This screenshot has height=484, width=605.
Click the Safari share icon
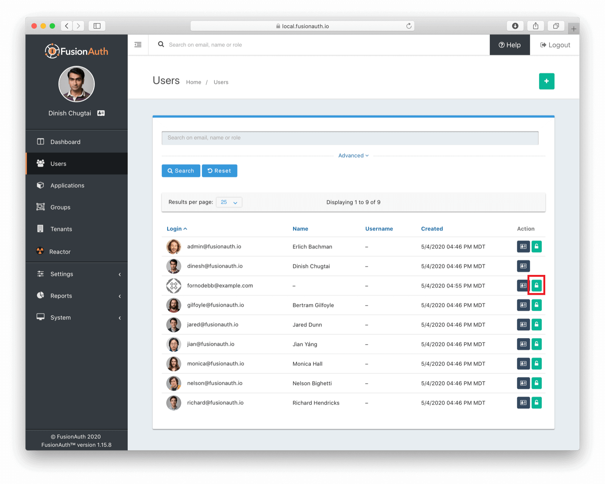coord(535,26)
